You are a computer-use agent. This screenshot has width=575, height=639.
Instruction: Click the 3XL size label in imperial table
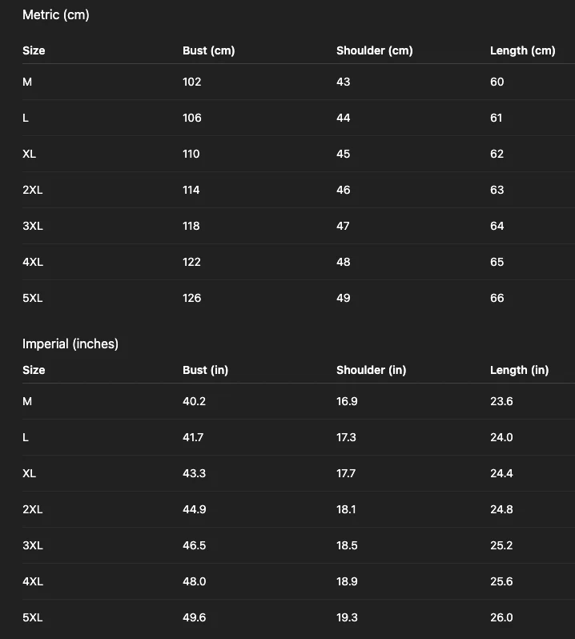click(33, 545)
